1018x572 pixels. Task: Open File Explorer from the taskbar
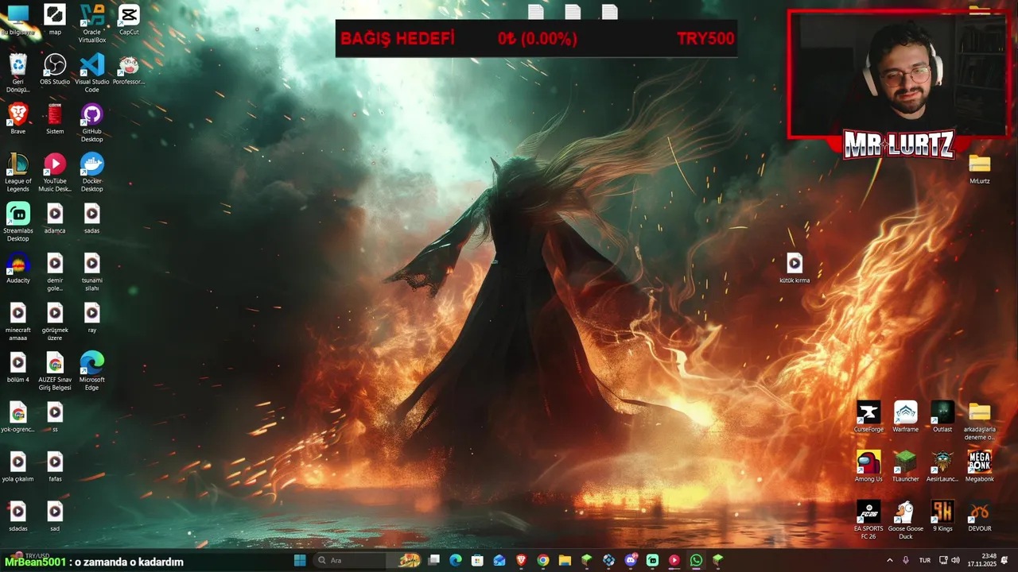[x=565, y=560]
